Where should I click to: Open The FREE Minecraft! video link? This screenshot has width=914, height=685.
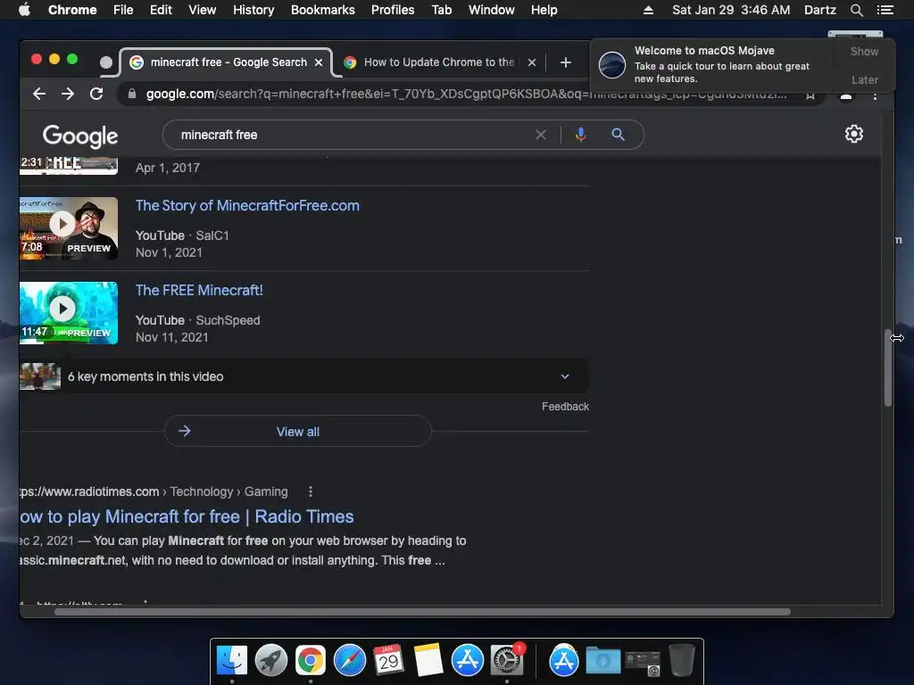(199, 290)
